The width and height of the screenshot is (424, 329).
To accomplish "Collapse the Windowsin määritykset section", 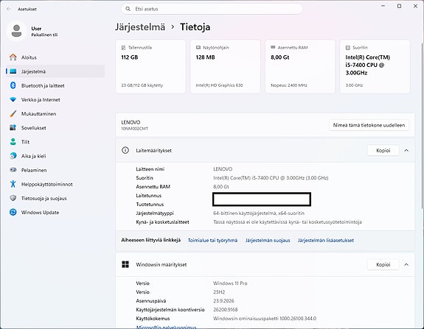I will [406, 264].
